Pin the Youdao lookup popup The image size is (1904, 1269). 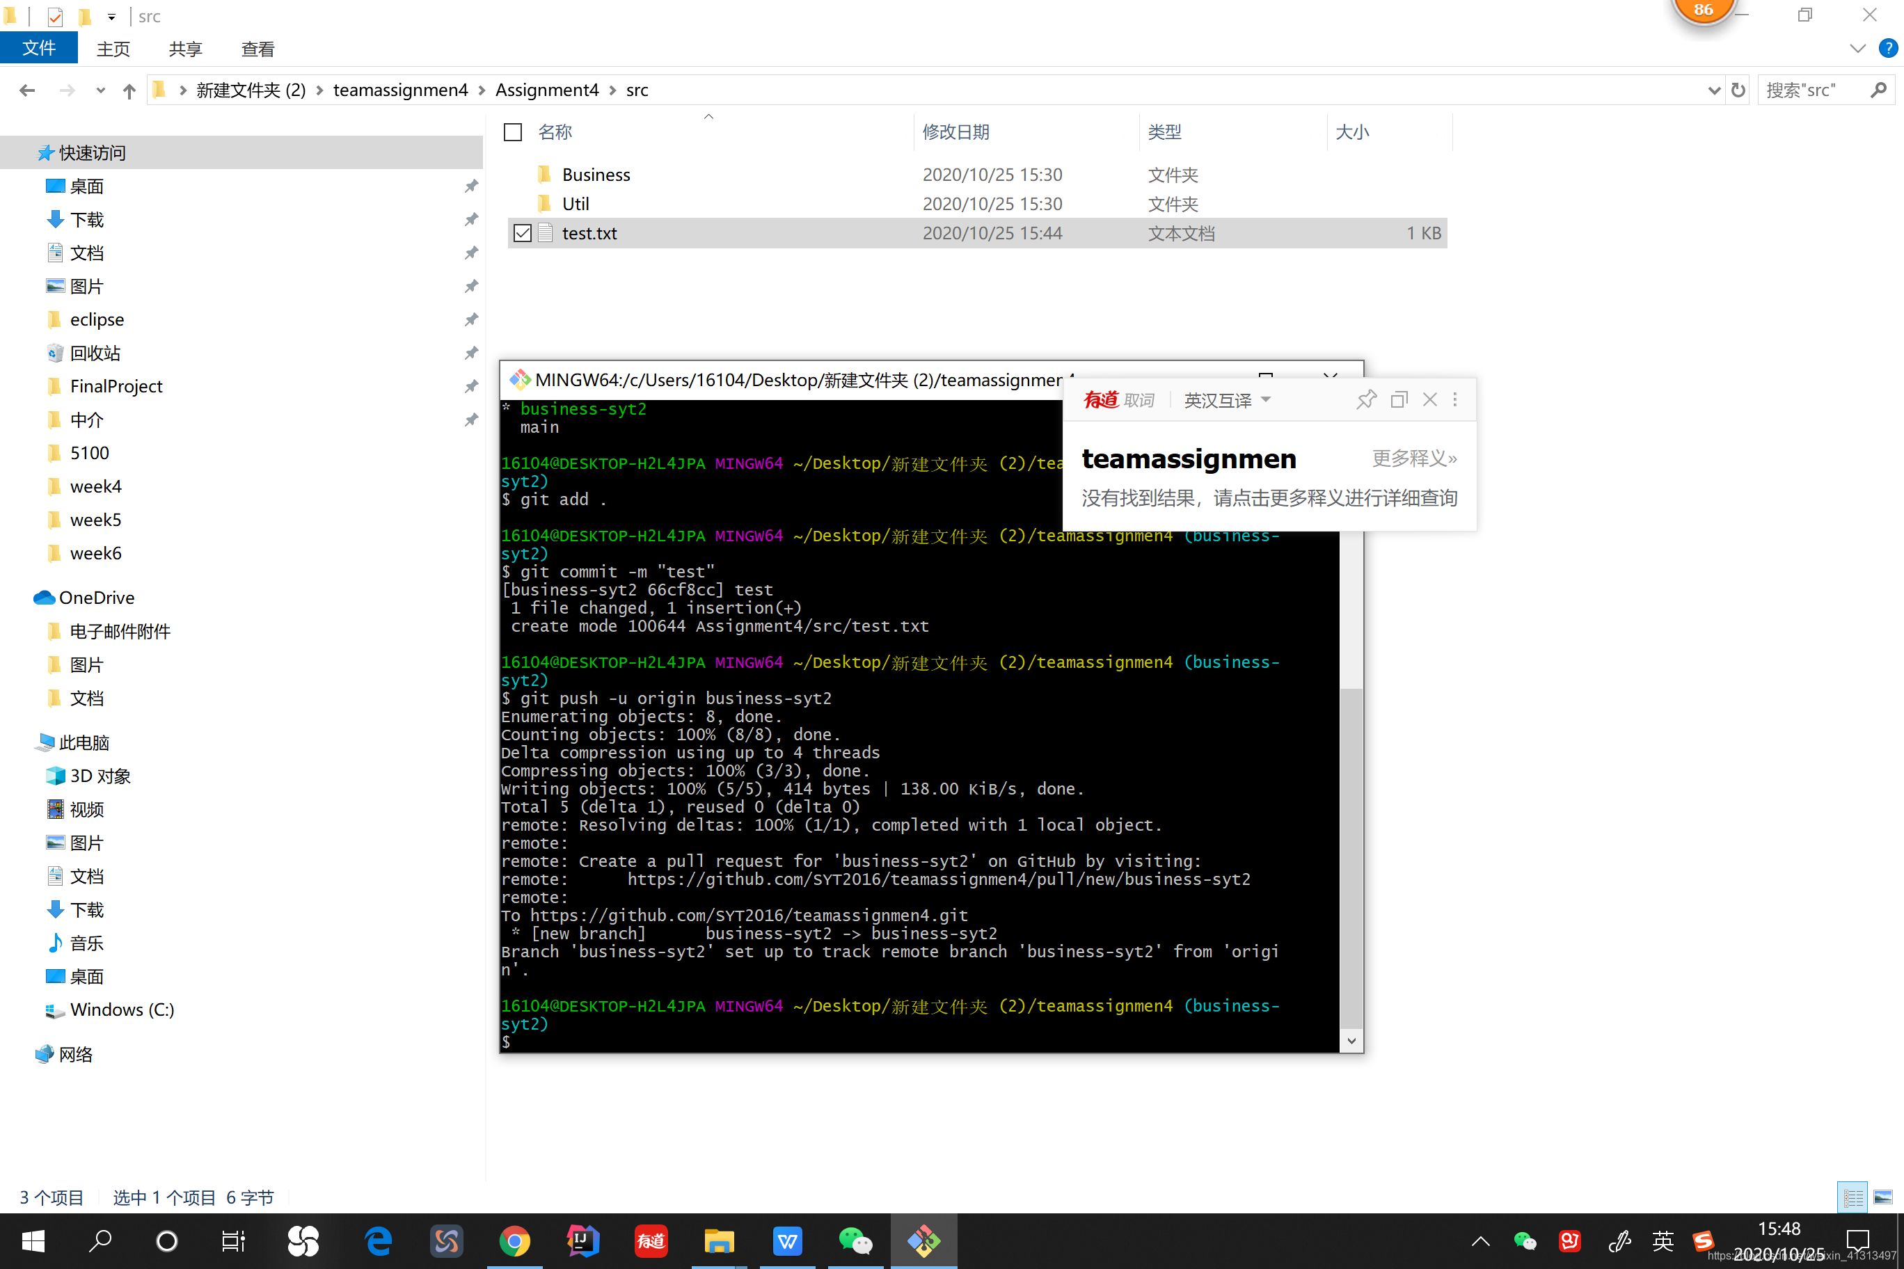point(1367,400)
